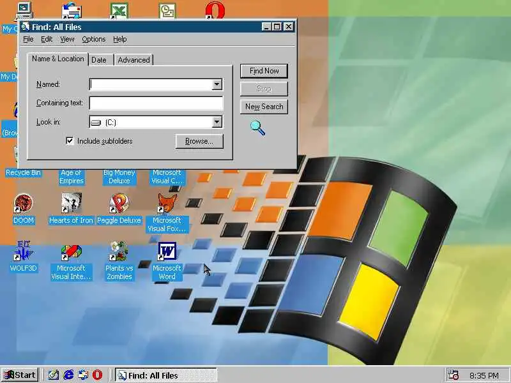Open the Start menu
Screen dimensions: 511x383
click(20, 375)
